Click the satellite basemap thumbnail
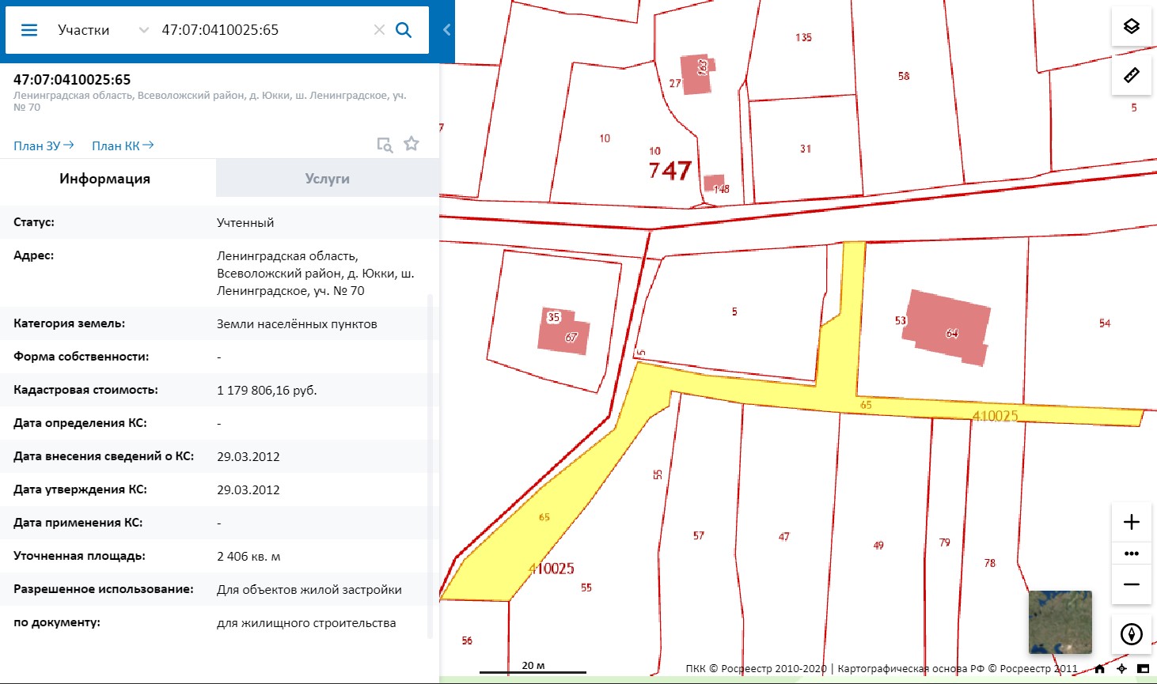This screenshot has height=684, width=1157. [1060, 622]
